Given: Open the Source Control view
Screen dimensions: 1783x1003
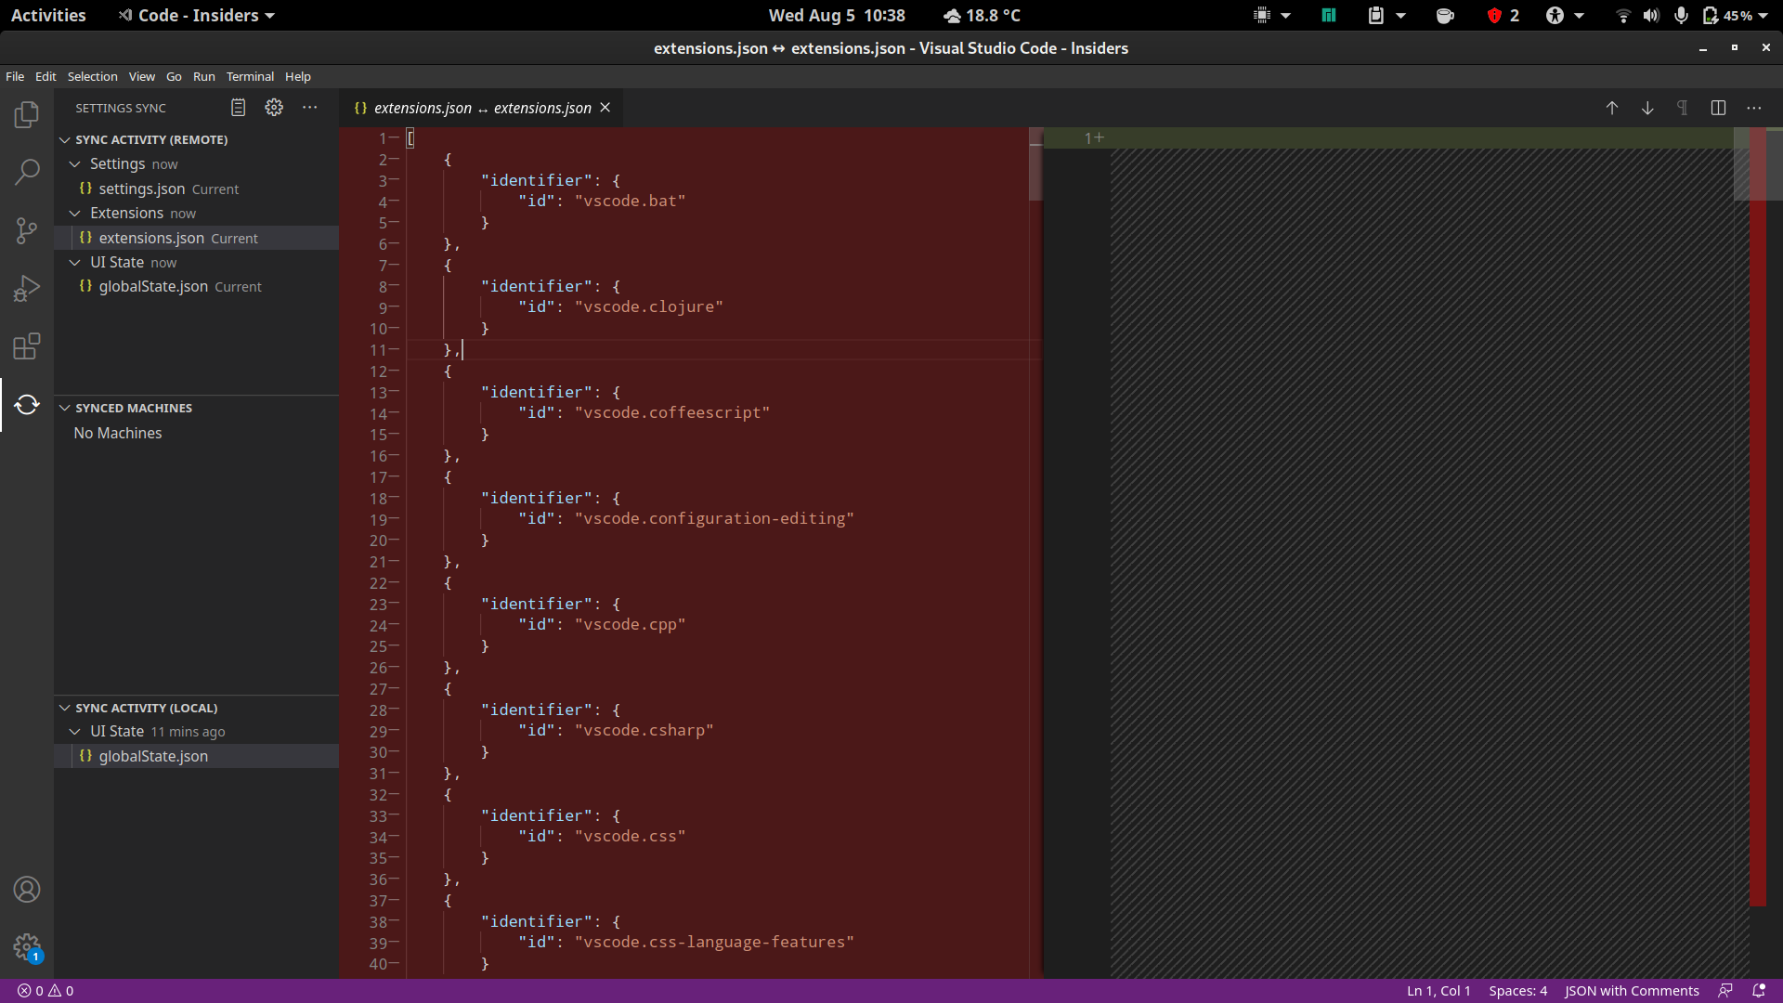Looking at the screenshot, I should point(27,230).
